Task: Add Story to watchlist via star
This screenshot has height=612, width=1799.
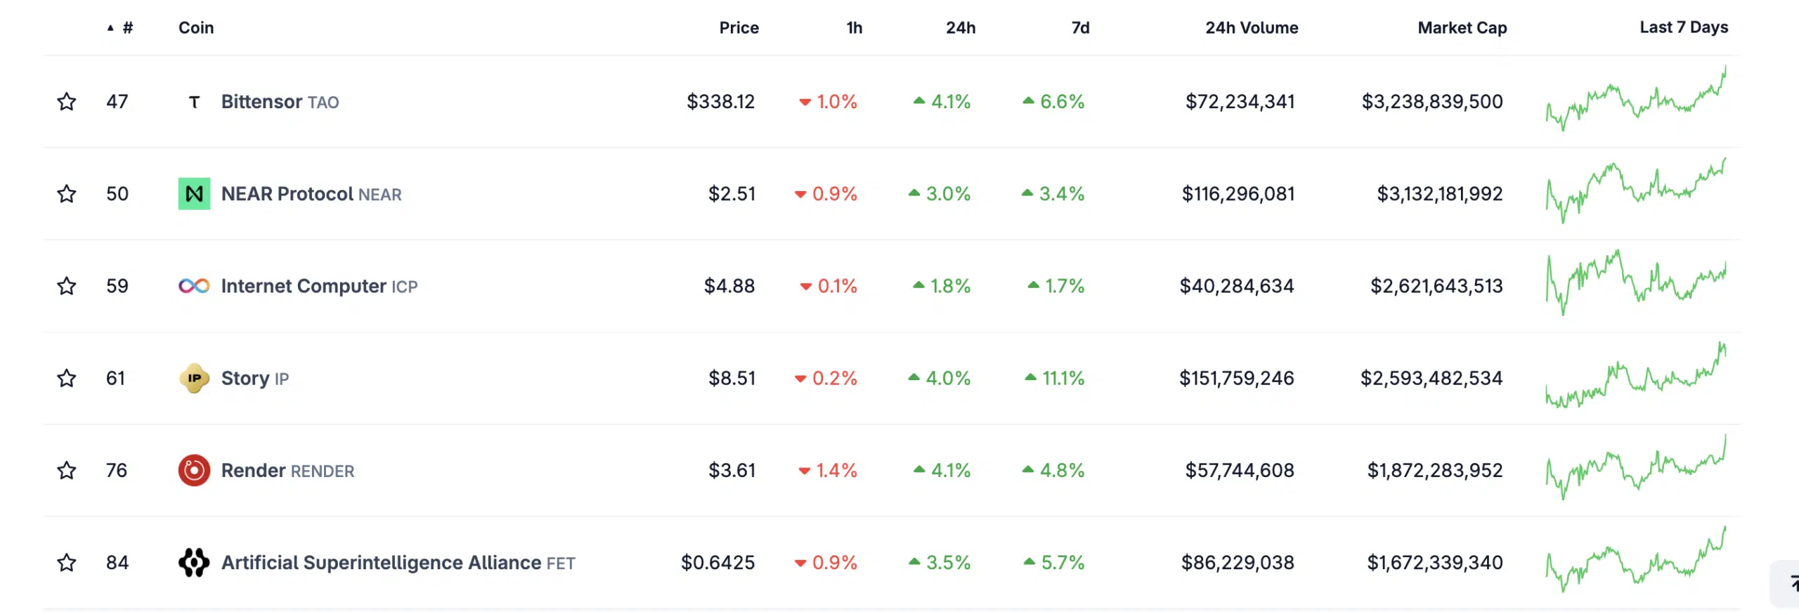Action: click(67, 378)
